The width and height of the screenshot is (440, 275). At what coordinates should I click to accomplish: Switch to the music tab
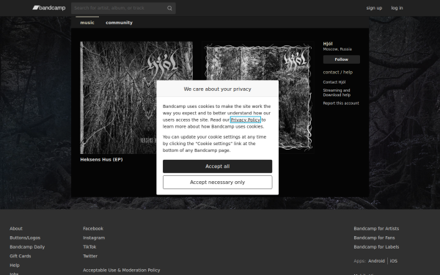tap(87, 23)
